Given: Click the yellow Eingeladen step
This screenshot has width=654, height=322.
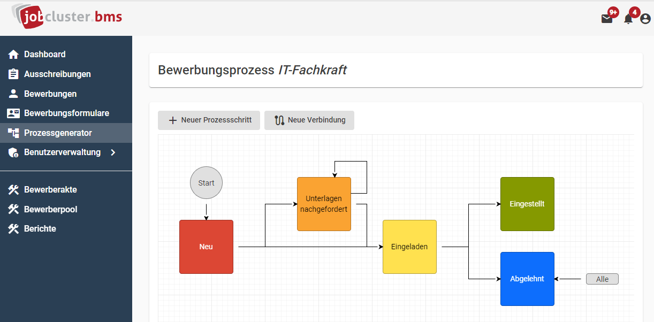Looking at the screenshot, I should 409,247.
